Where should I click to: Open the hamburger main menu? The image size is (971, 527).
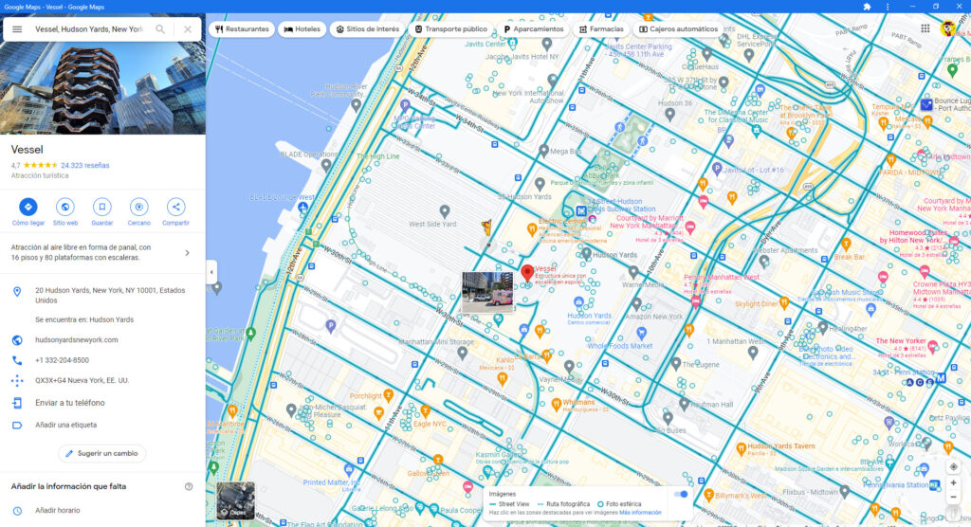tap(17, 29)
